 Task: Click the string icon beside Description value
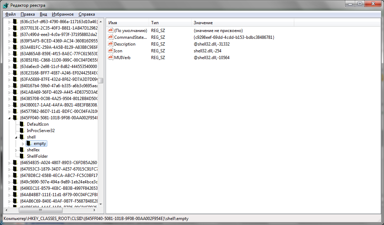click(111, 44)
